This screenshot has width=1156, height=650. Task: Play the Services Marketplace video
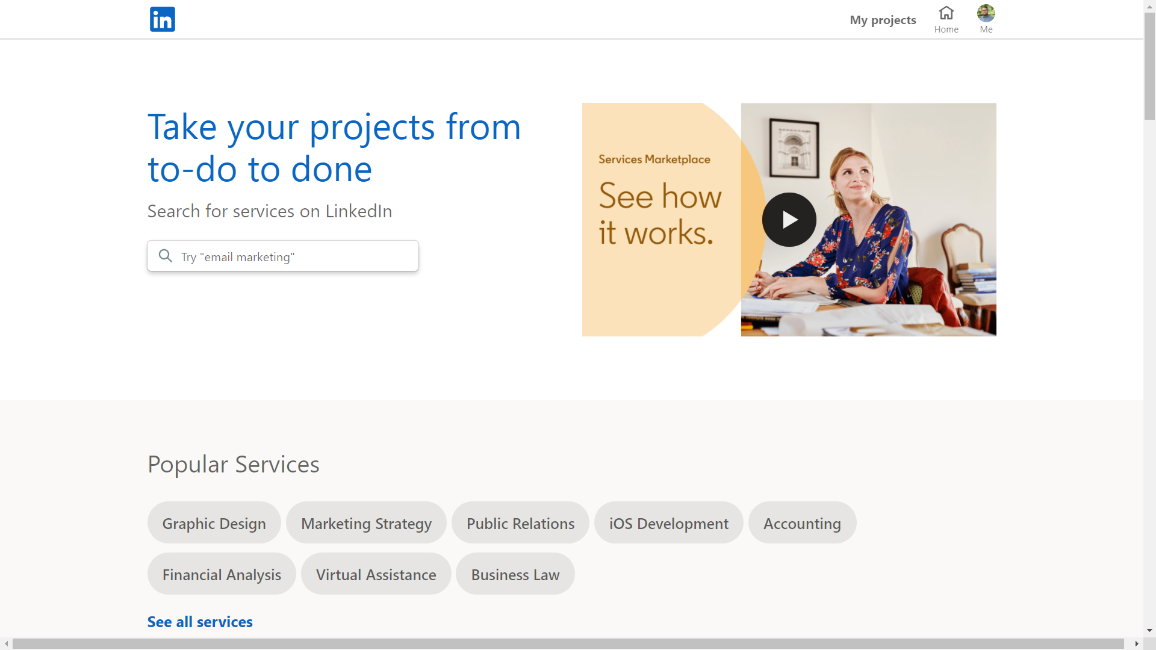click(x=789, y=220)
